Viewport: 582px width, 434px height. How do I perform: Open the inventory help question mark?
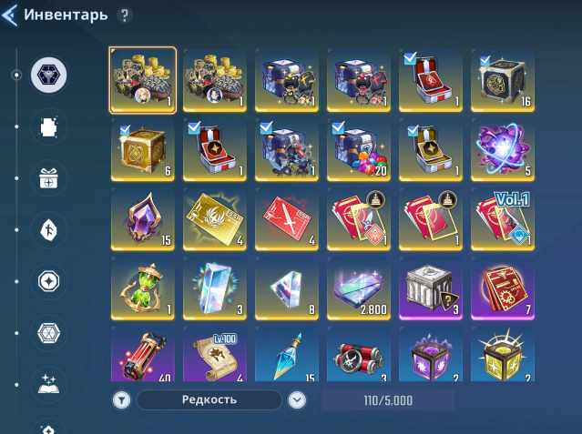tap(125, 15)
